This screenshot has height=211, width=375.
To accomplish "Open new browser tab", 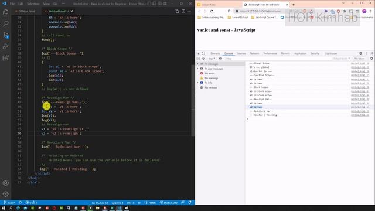I will coord(294,5).
